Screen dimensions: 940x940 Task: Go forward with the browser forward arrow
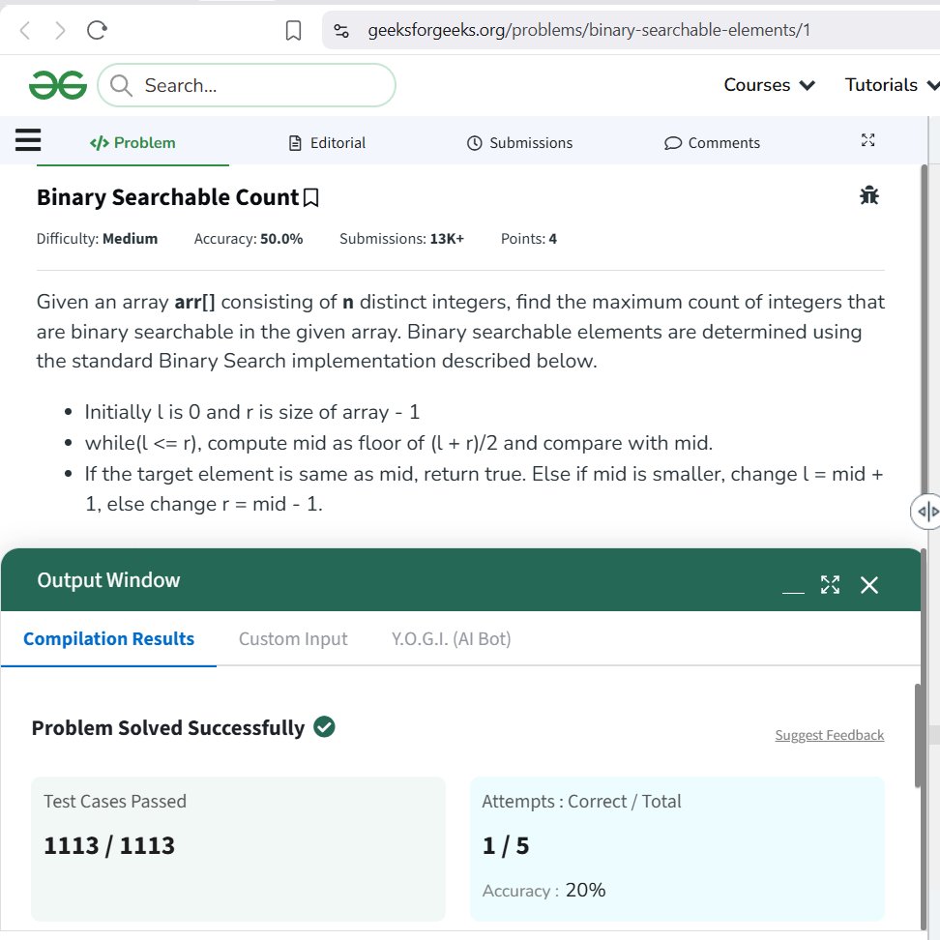click(x=60, y=30)
